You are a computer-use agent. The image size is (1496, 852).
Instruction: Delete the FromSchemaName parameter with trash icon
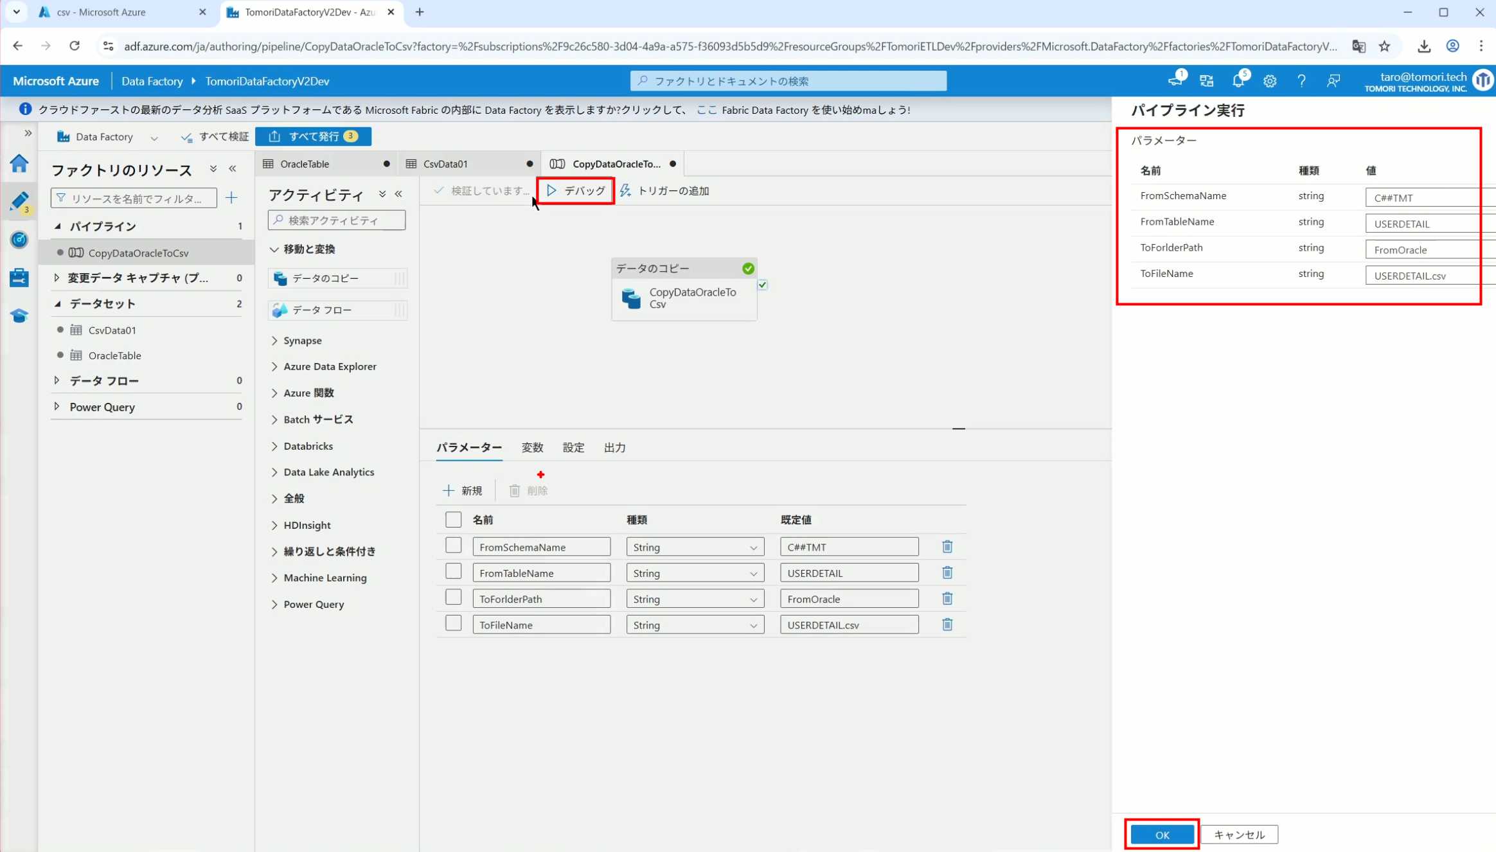coord(947,547)
